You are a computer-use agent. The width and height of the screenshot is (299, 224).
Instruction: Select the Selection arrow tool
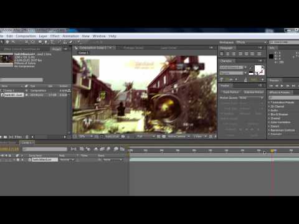[2, 42]
